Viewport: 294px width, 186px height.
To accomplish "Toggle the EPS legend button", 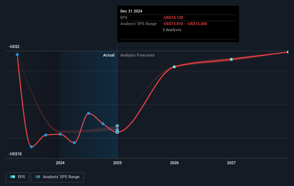I will click(x=18, y=177).
